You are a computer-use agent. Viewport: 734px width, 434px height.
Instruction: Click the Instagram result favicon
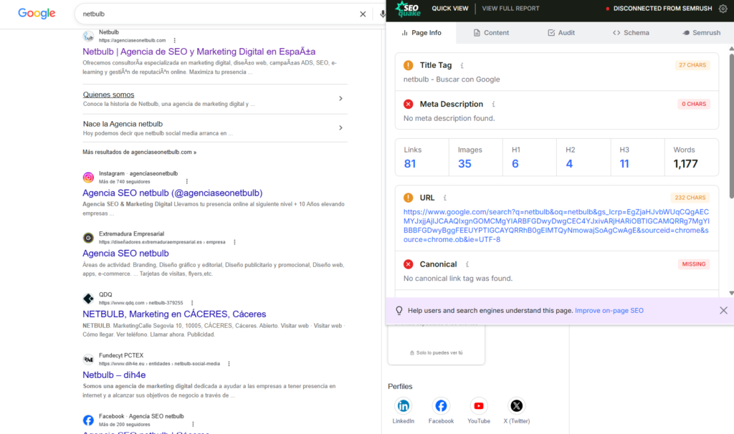pyautogui.click(x=88, y=177)
